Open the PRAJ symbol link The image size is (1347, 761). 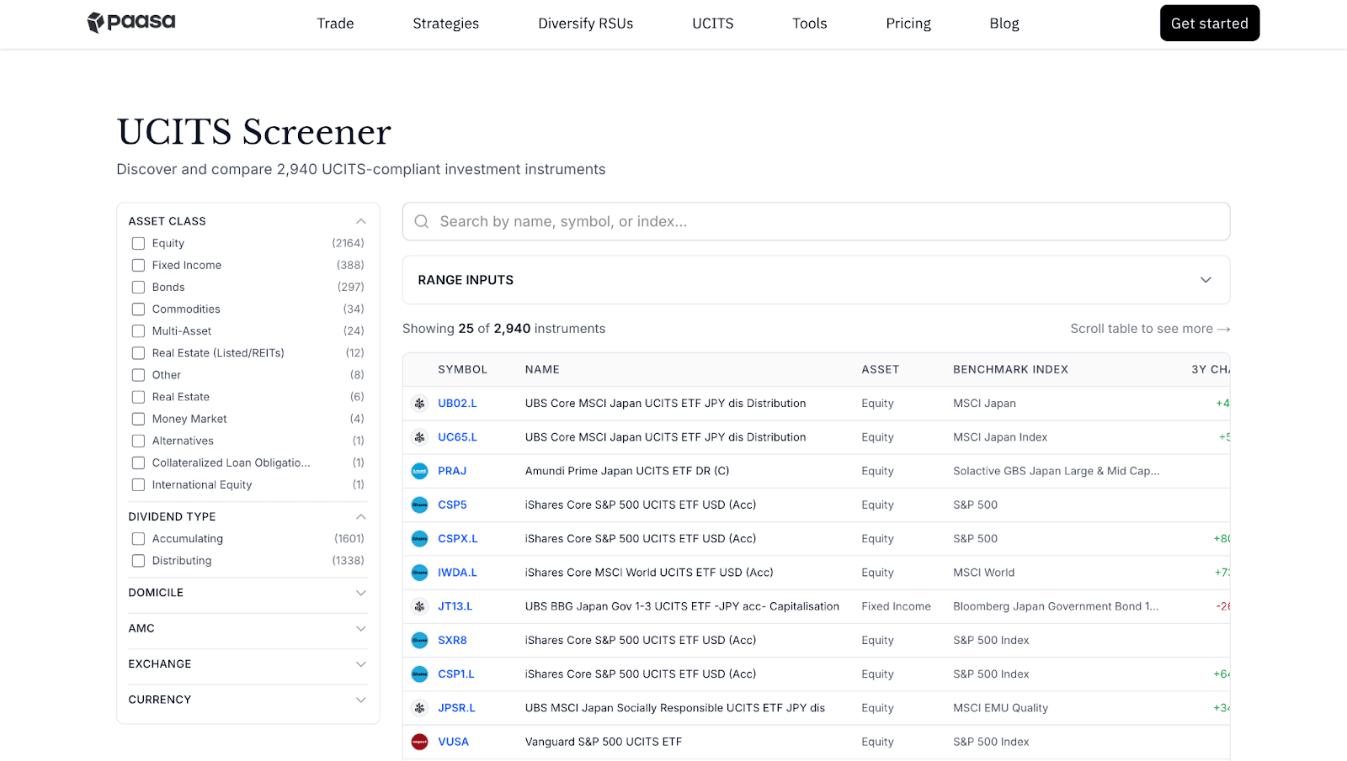click(x=452, y=471)
